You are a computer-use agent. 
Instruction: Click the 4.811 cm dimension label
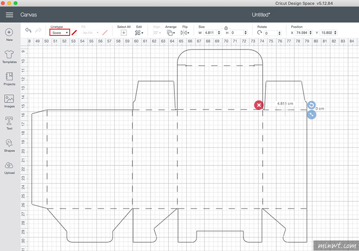coord(285,103)
